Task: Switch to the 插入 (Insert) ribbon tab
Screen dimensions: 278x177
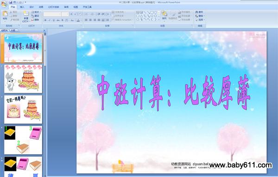Action: coord(22,7)
